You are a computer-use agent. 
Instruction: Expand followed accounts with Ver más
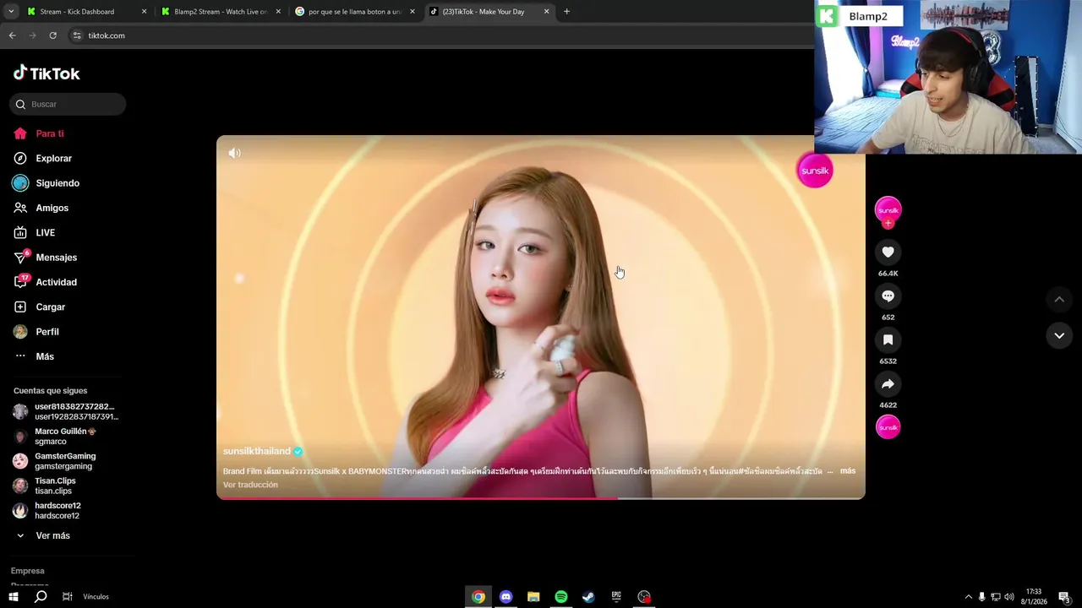(x=43, y=535)
